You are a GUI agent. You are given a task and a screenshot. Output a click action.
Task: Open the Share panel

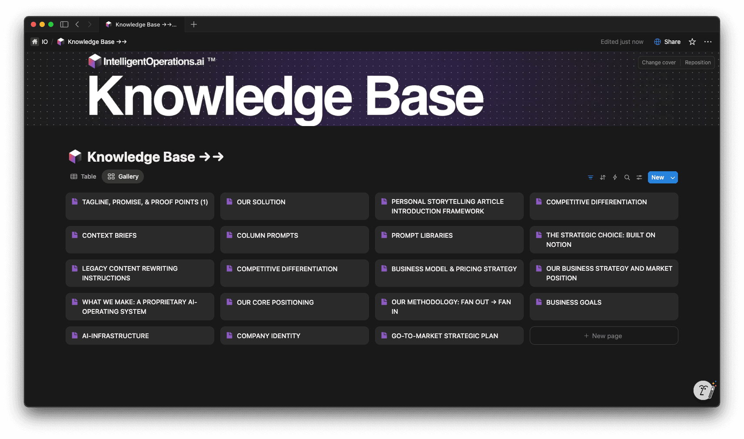pos(667,42)
